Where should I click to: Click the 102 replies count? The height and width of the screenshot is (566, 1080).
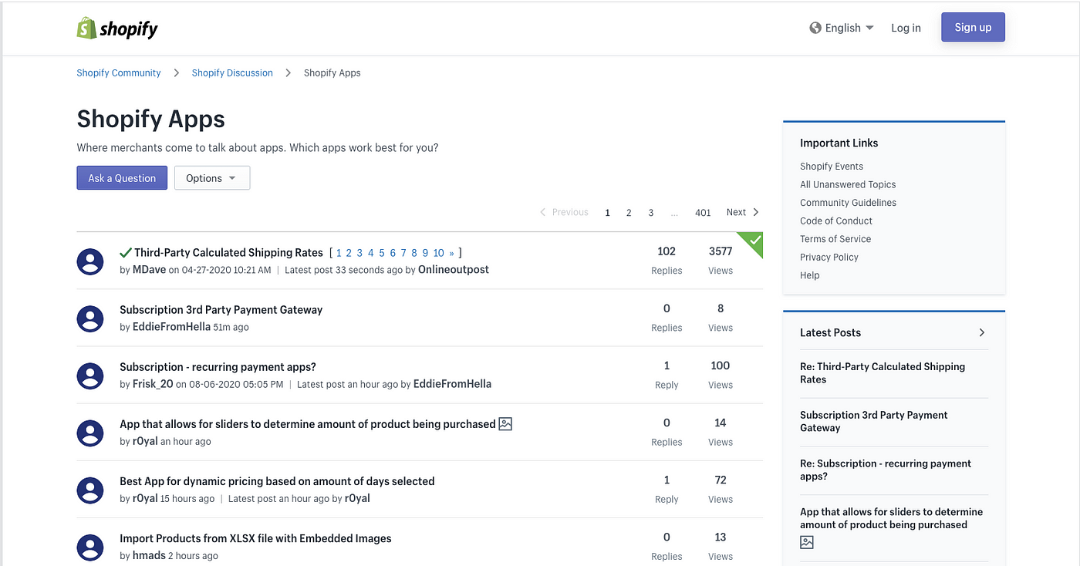pyautogui.click(x=667, y=251)
